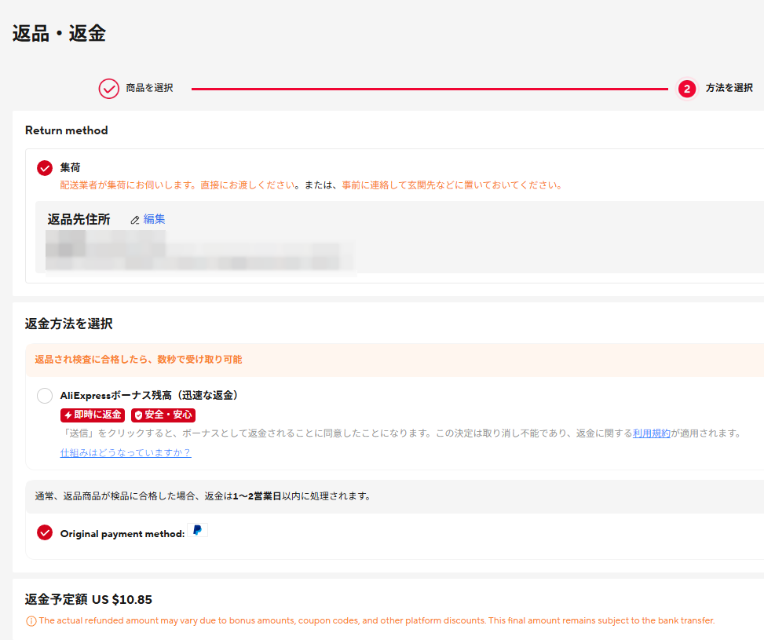Click the step 2 number circle
This screenshot has width=764, height=640.
click(x=687, y=89)
